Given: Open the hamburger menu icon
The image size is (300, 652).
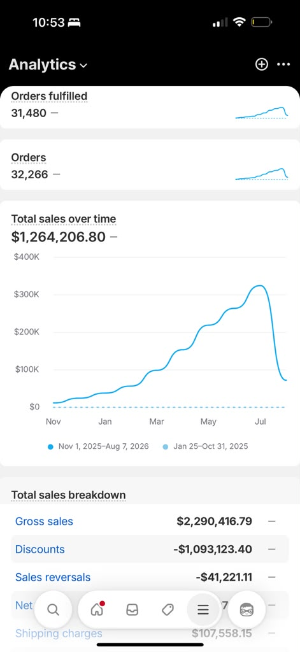Looking at the screenshot, I should pyautogui.click(x=203, y=609).
